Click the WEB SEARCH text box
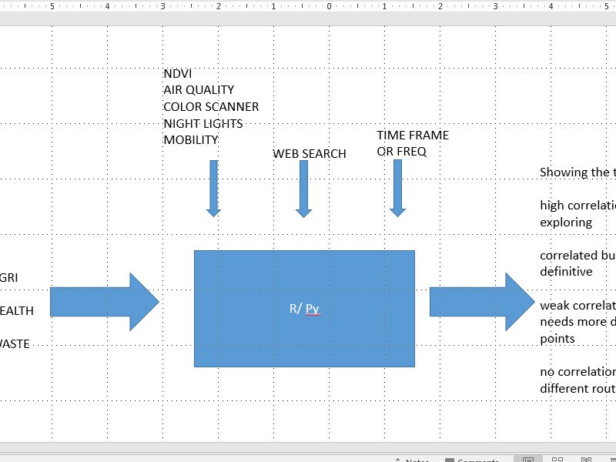This screenshot has height=462, width=616. [308, 154]
